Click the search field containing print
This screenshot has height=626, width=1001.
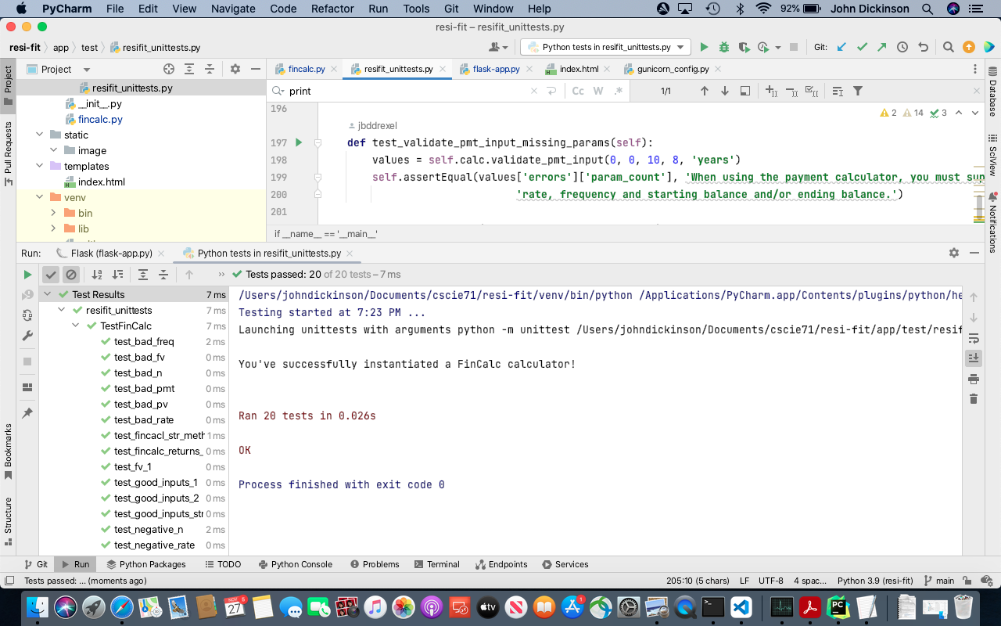[x=407, y=91]
